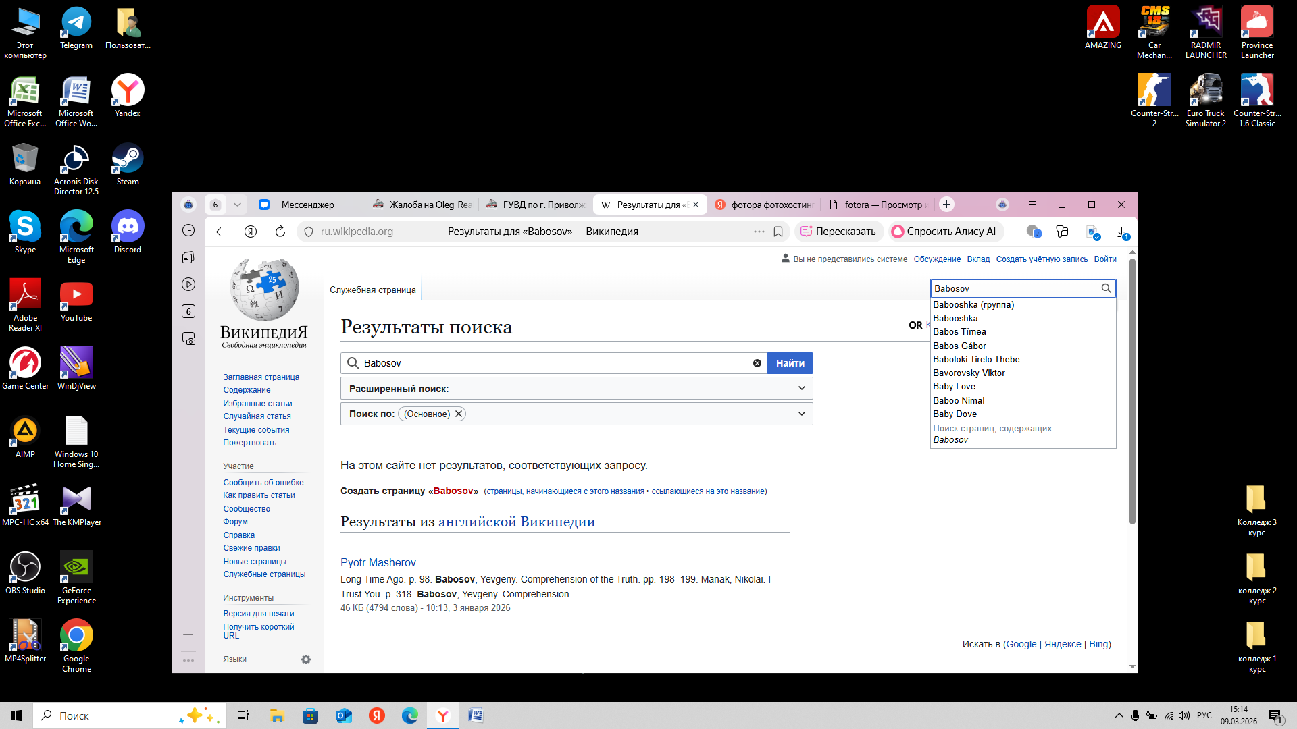
Task: Expand the Расширенный поиск section
Action: click(801, 388)
